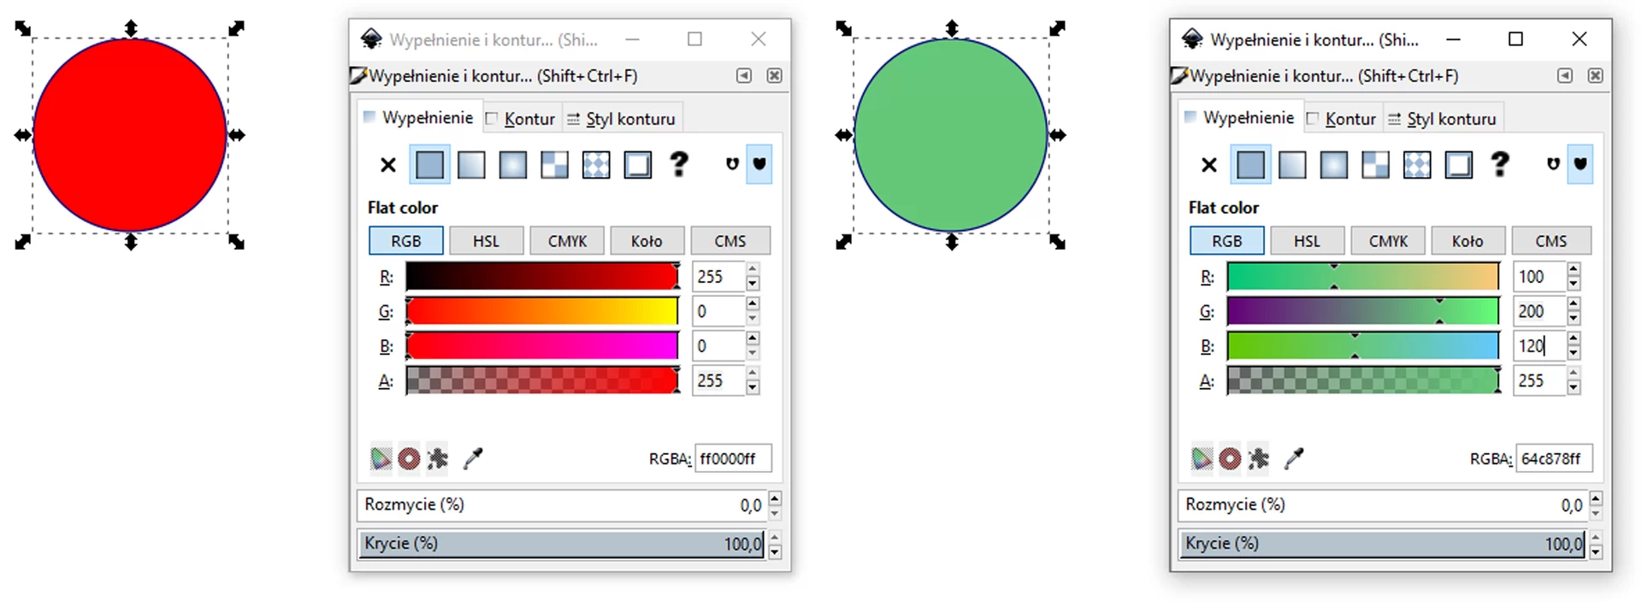Increase R value stepper in left dialog
The image size is (1642, 607).
[753, 270]
